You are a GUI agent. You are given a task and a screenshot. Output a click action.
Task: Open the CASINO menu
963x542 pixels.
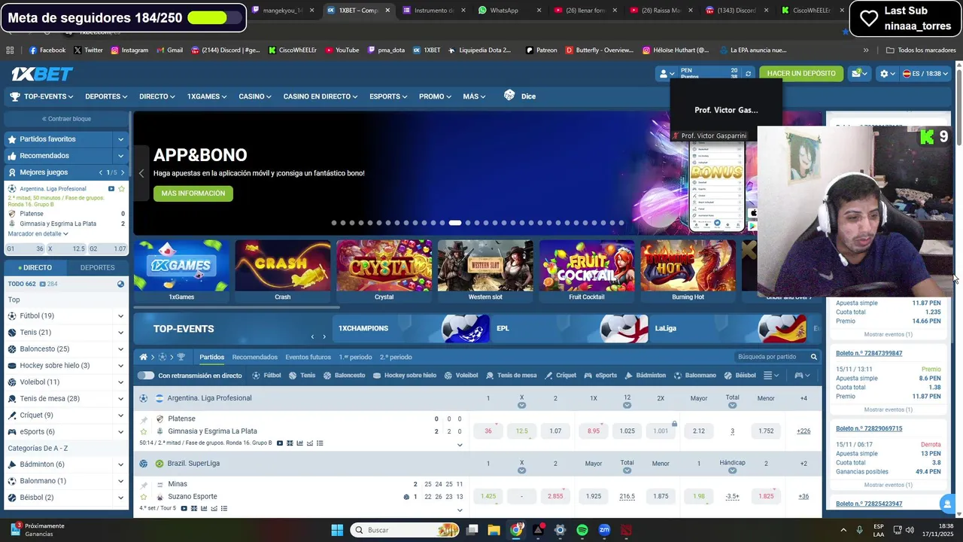(255, 96)
